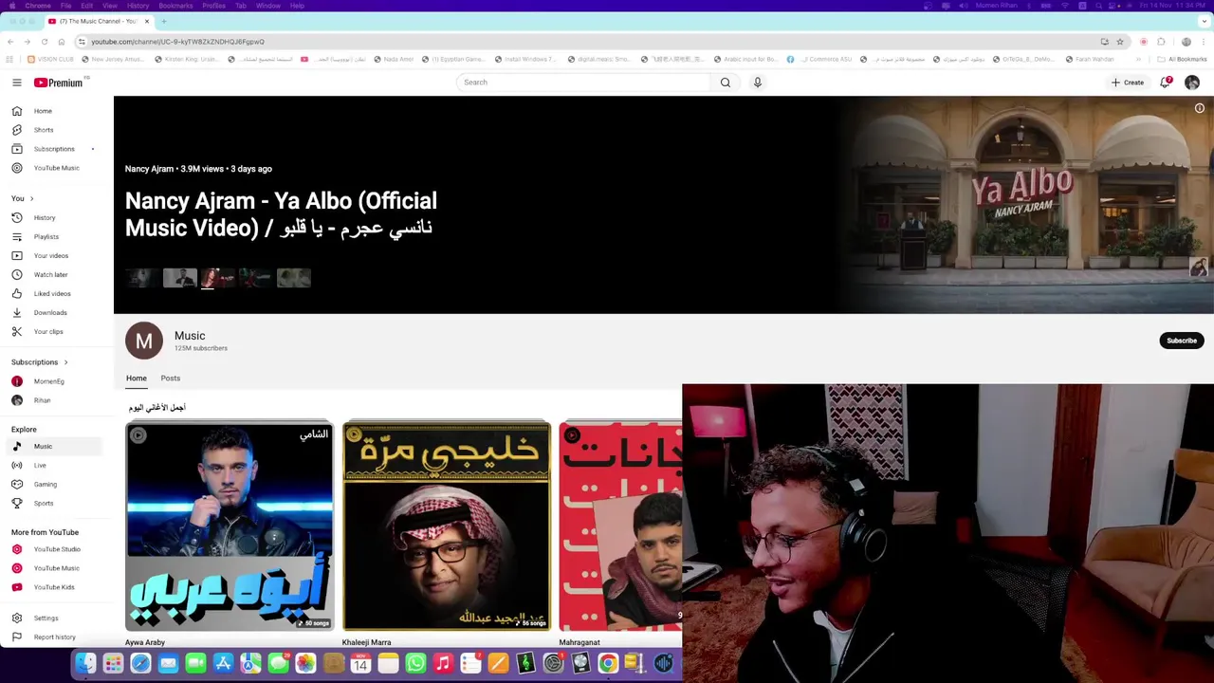1214x683 pixels.
Task: Open WhatsApp from the Dock
Action: pyautogui.click(x=415, y=664)
